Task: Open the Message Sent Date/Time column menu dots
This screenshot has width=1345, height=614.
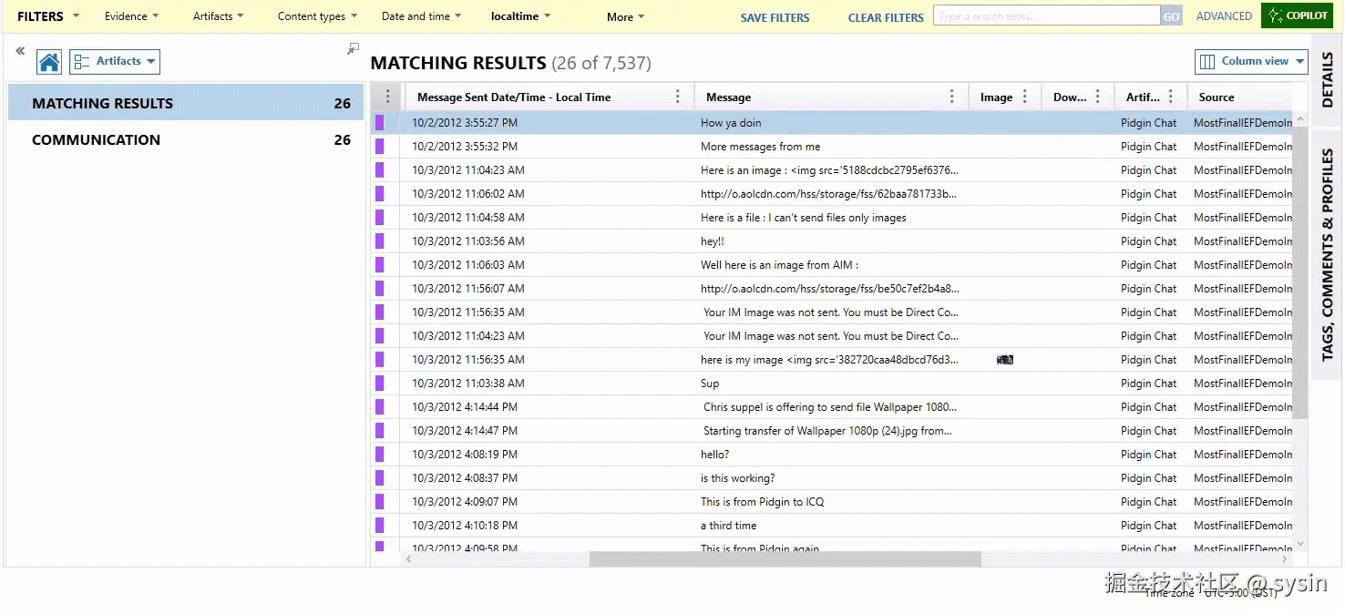Action: click(x=677, y=97)
